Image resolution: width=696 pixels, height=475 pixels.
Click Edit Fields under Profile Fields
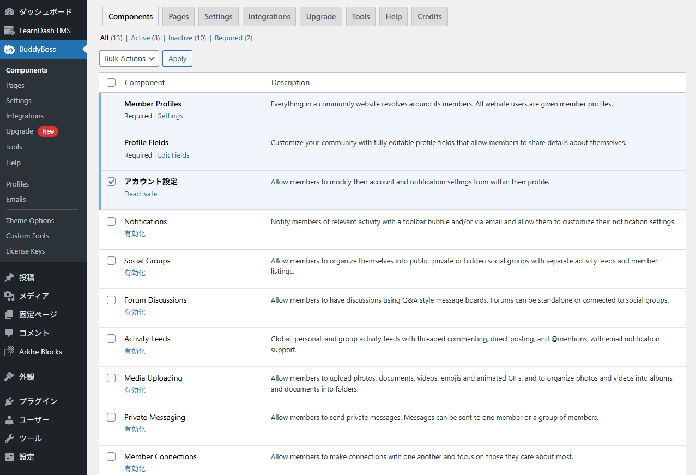pos(173,155)
